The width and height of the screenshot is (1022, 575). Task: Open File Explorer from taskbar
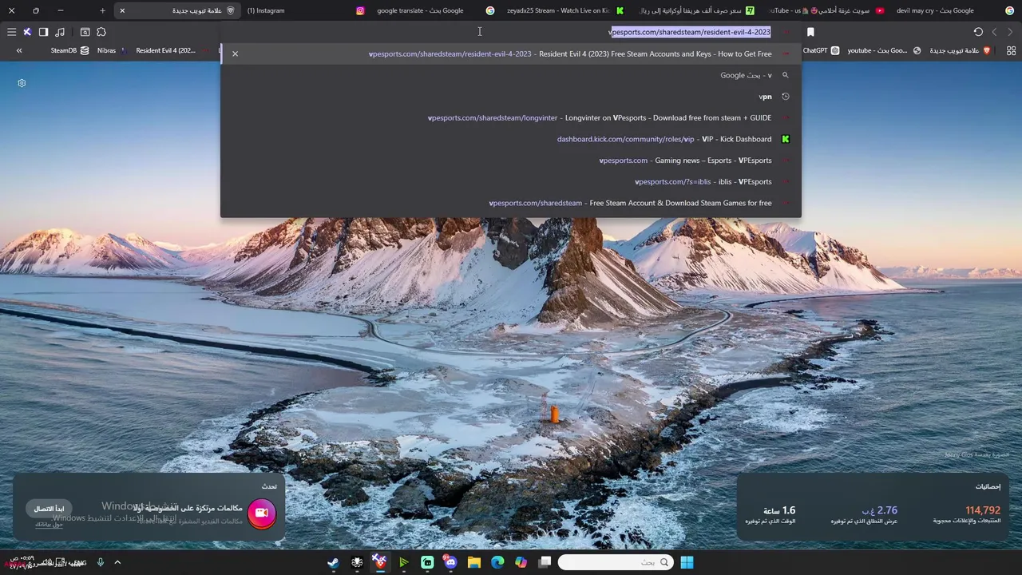[474, 562]
